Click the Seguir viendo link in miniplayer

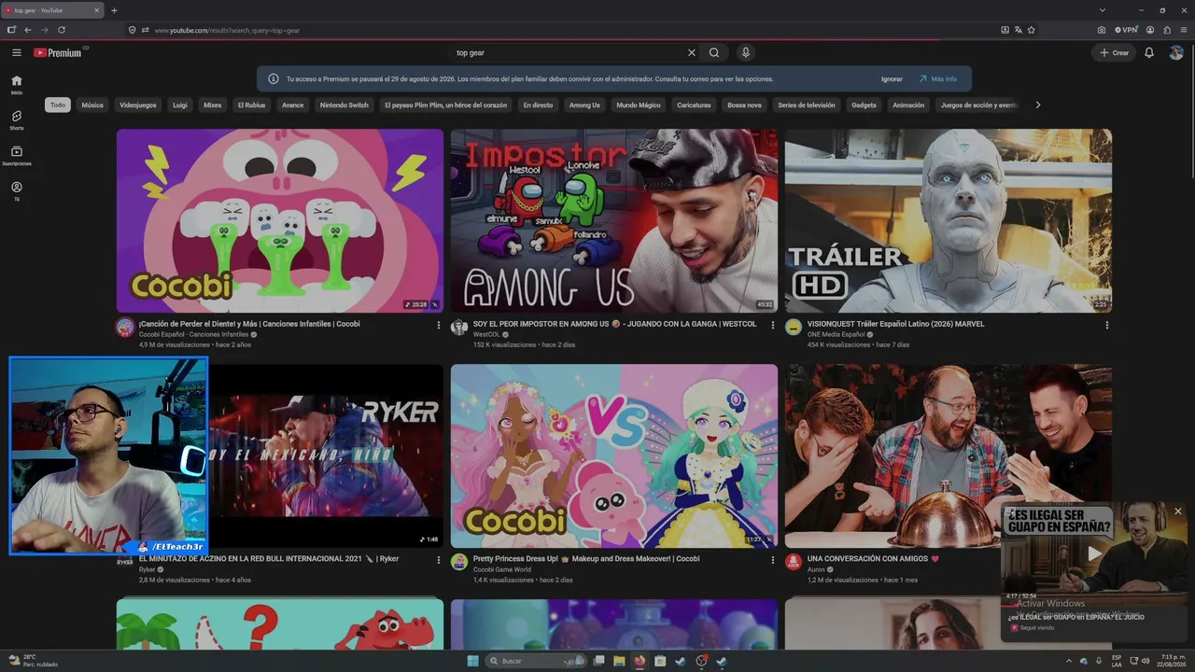pos(1036,628)
